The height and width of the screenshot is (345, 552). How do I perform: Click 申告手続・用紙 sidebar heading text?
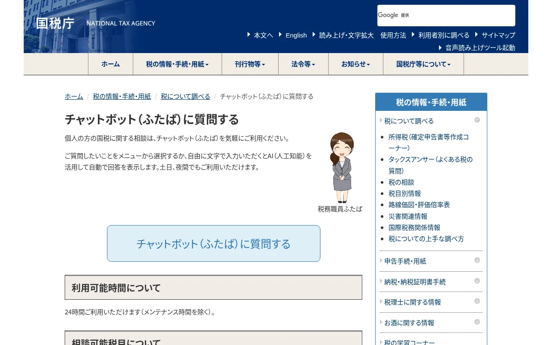(x=405, y=261)
